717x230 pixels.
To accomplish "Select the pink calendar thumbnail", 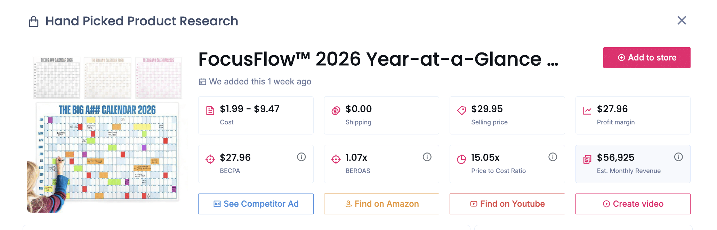I will (x=158, y=77).
